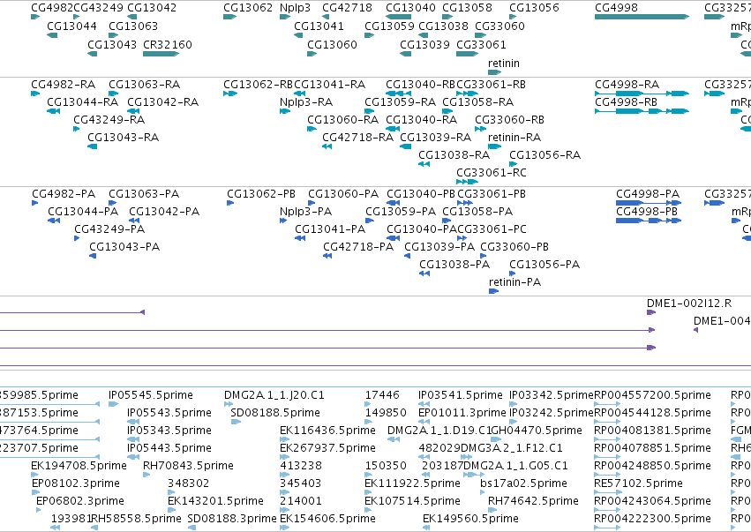Screen dimensions: 751x532
Task: Click the CR32160 gene arrow glyph
Action: click(161, 54)
